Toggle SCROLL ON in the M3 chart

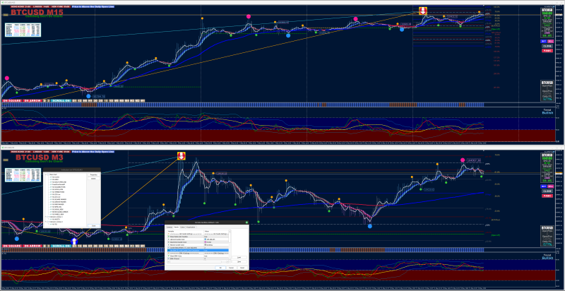pyautogui.click(x=61, y=247)
